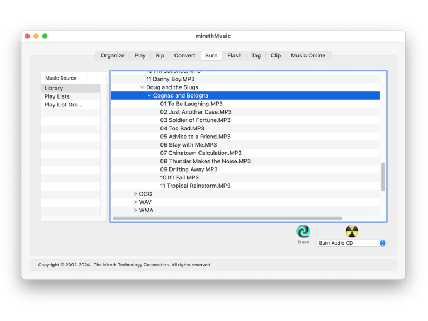Click the Music Source column header
This screenshot has height=321, width=428.
(x=61, y=78)
